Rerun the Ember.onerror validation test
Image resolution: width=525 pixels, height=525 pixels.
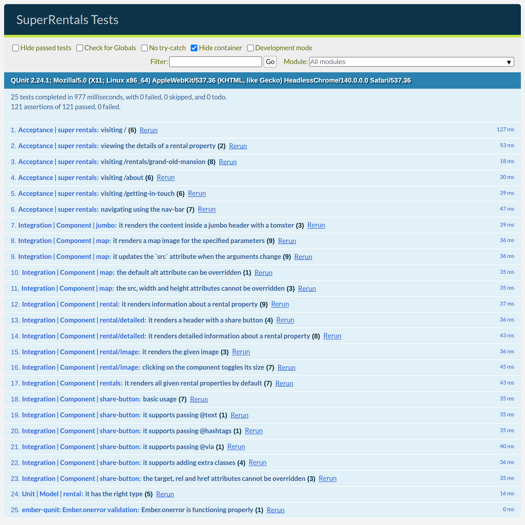point(275,510)
